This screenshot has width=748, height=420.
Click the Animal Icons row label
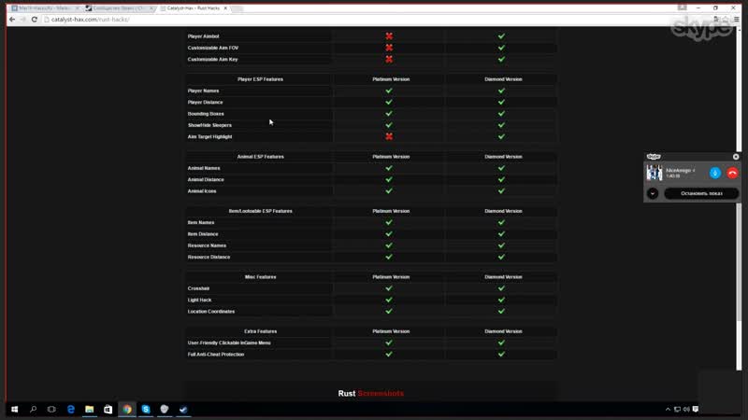[x=202, y=191]
